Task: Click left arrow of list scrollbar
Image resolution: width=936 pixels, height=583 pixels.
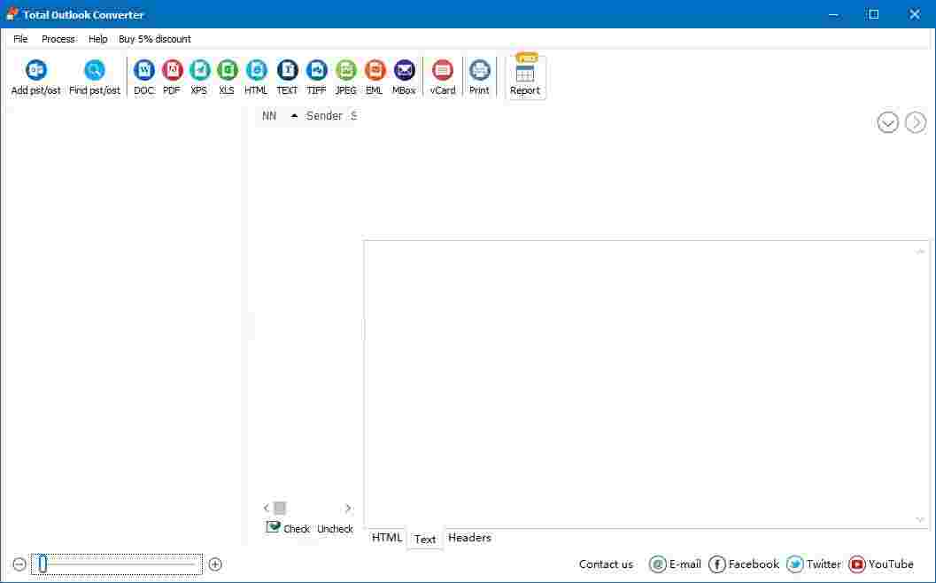Action: click(x=267, y=509)
